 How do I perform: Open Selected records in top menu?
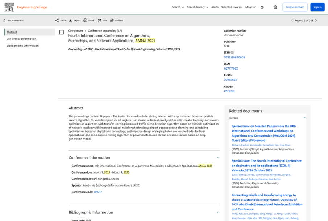coord(231,7)
